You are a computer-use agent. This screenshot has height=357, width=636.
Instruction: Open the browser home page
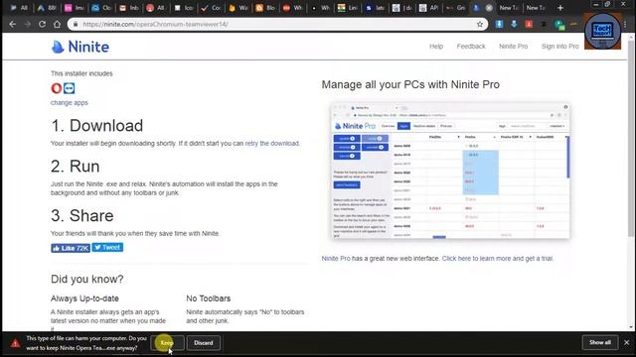pyautogui.click(x=57, y=24)
